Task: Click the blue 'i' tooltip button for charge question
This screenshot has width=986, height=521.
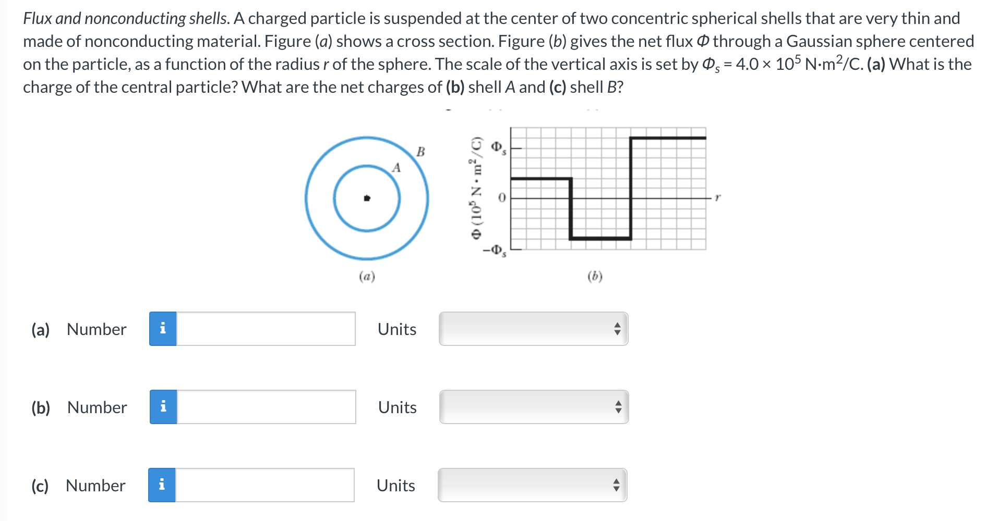Action: (x=164, y=329)
